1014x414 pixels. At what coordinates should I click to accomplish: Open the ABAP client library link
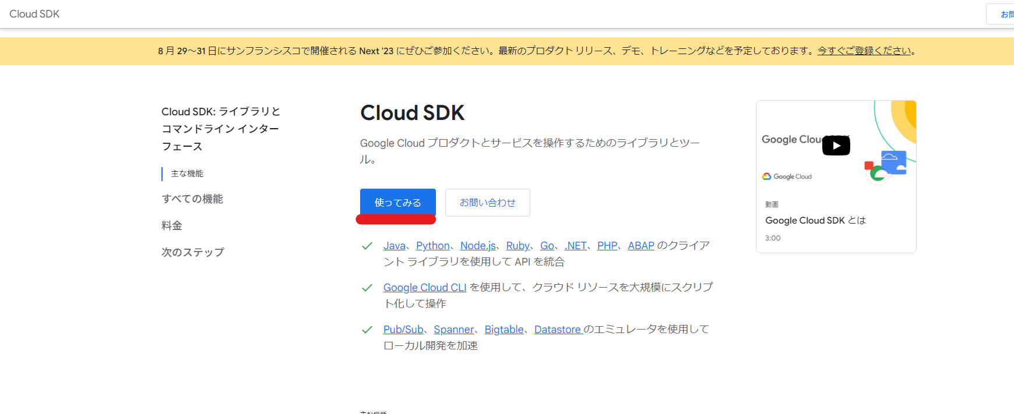click(x=641, y=246)
